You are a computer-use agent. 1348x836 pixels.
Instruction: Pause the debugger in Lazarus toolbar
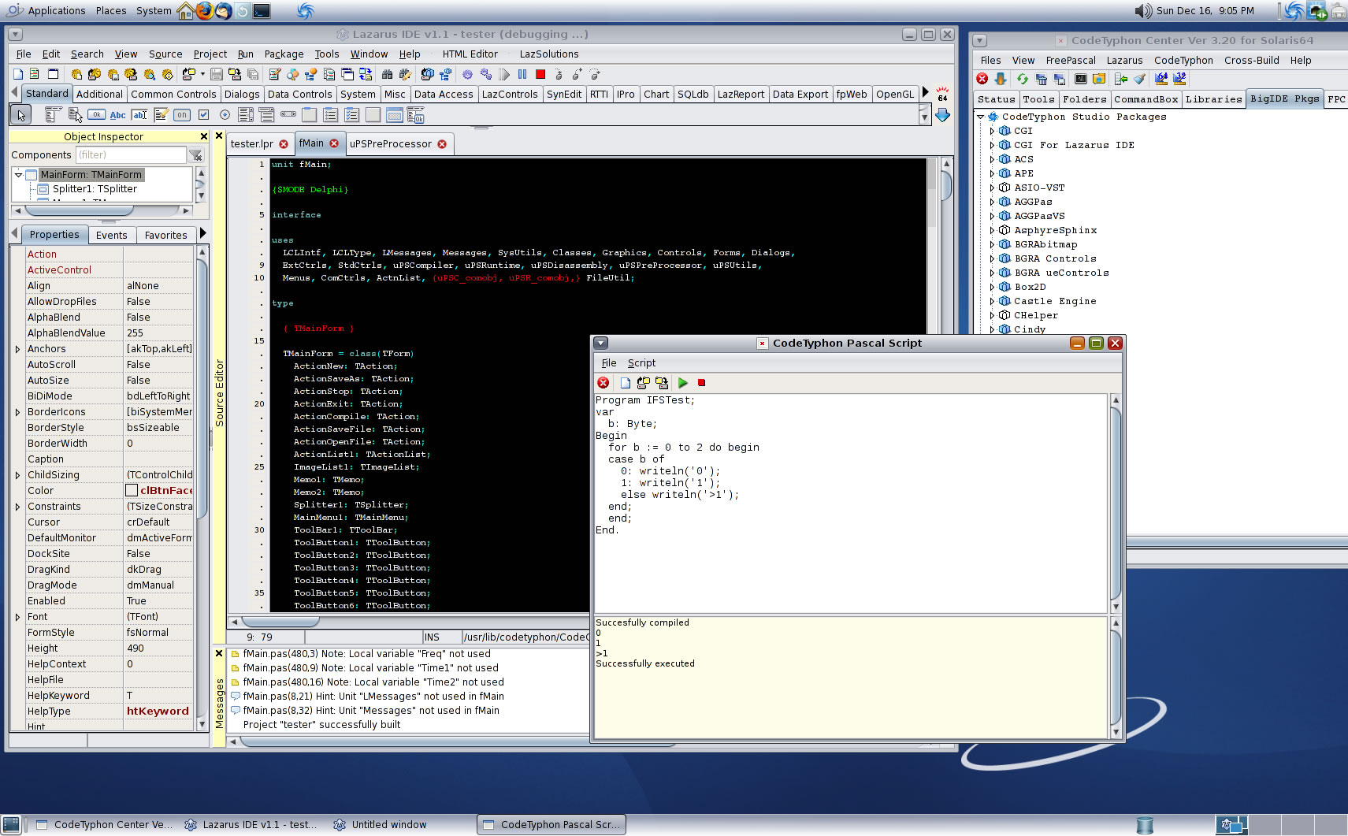click(x=522, y=74)
